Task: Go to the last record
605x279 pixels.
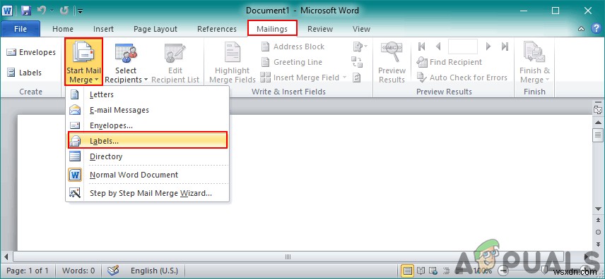Action: pos(505,46)
